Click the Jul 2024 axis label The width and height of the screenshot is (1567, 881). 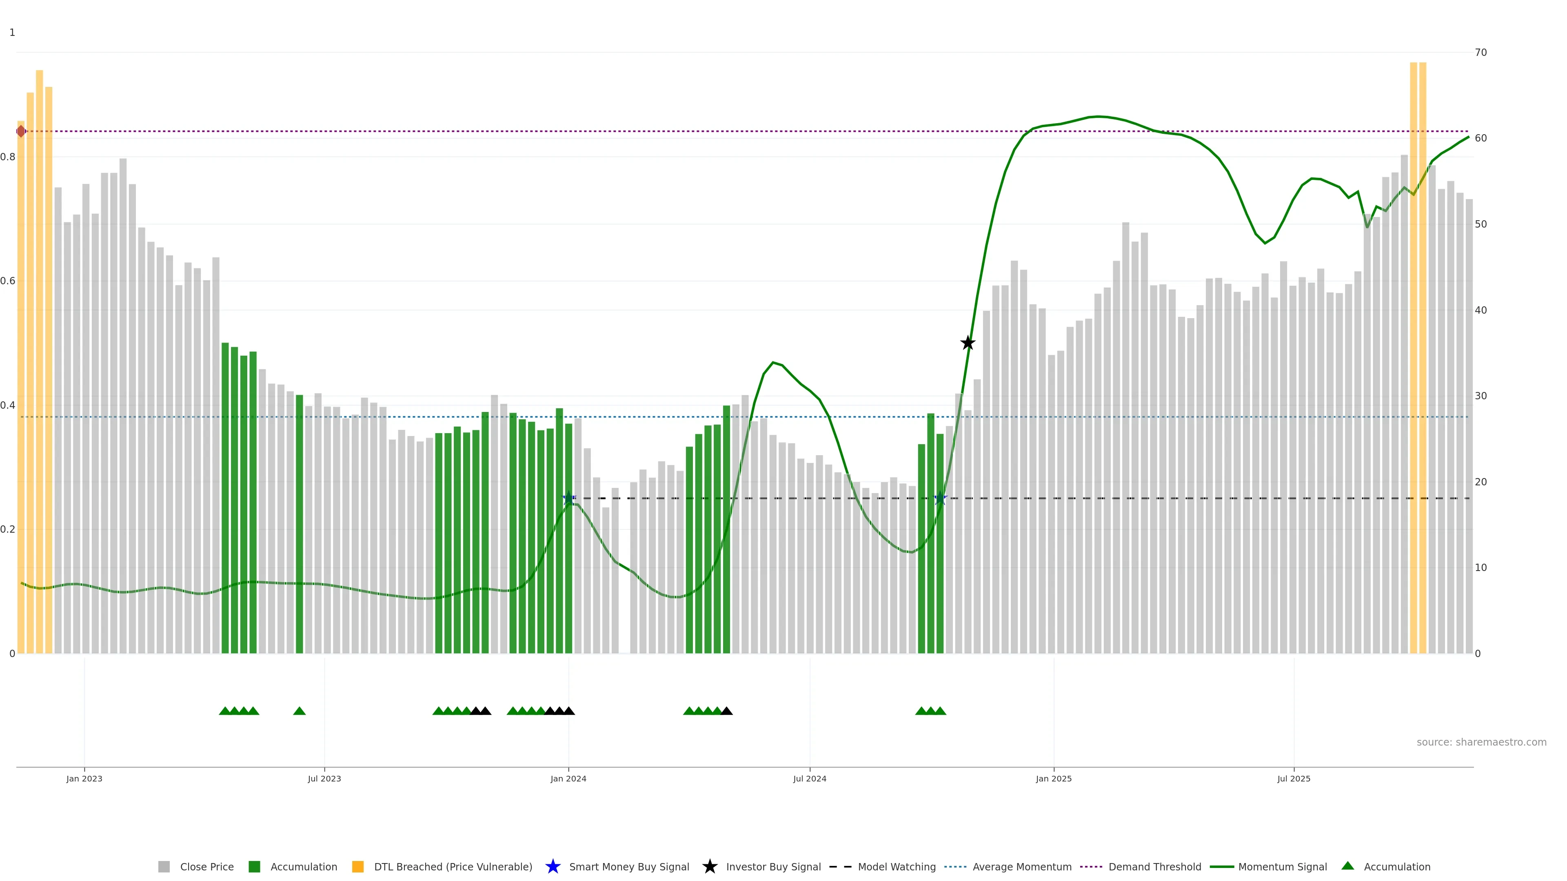809,778
